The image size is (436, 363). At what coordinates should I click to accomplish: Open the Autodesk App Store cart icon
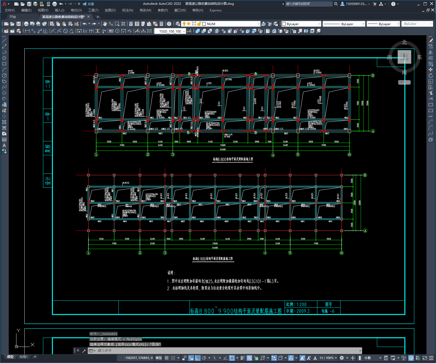(375, 4)
